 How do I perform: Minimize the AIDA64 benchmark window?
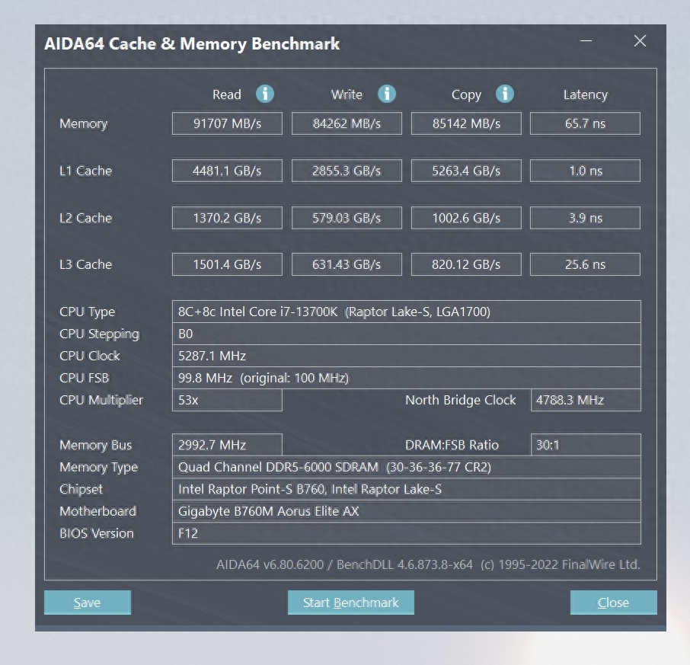pos(586,40)
